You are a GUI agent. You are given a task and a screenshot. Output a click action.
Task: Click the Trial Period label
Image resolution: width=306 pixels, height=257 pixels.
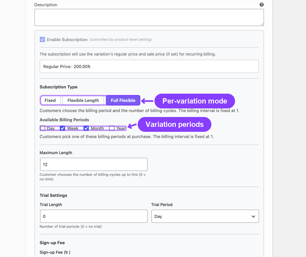[162, 204]
